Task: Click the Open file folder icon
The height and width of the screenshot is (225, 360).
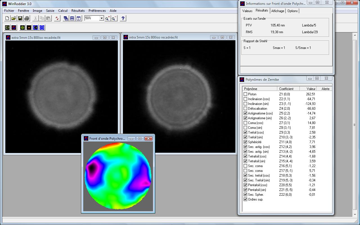Action: click(x=13, y=18)
